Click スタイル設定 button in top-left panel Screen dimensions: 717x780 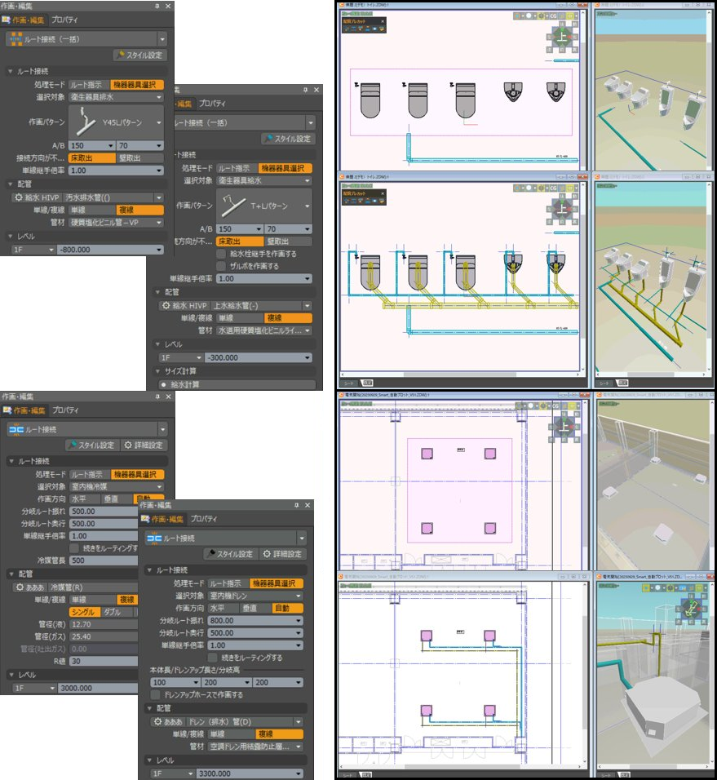[x=140, y=55]
